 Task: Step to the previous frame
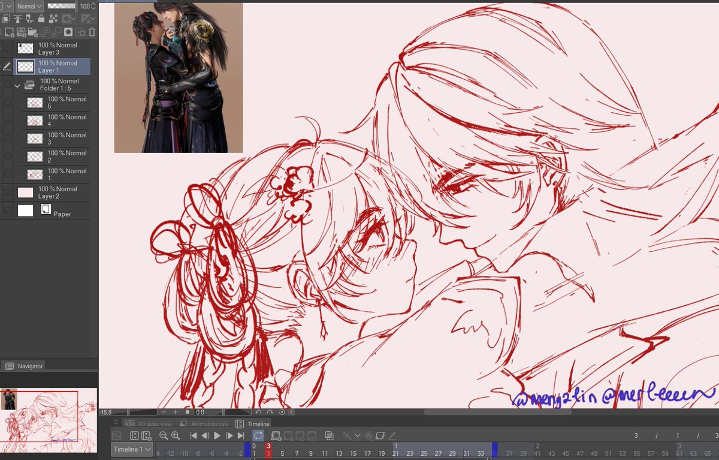tap(205, 436)
